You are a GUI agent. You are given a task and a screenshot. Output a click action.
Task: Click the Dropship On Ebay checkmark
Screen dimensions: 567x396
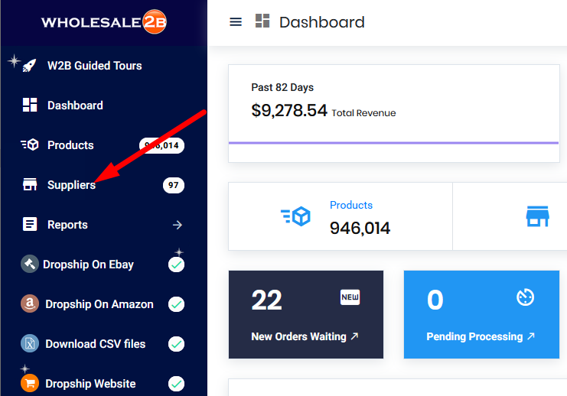(x=177, y=265)
